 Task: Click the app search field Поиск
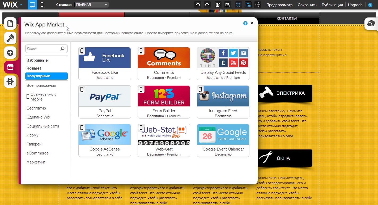pyautogui.click(x=46, y=49)
